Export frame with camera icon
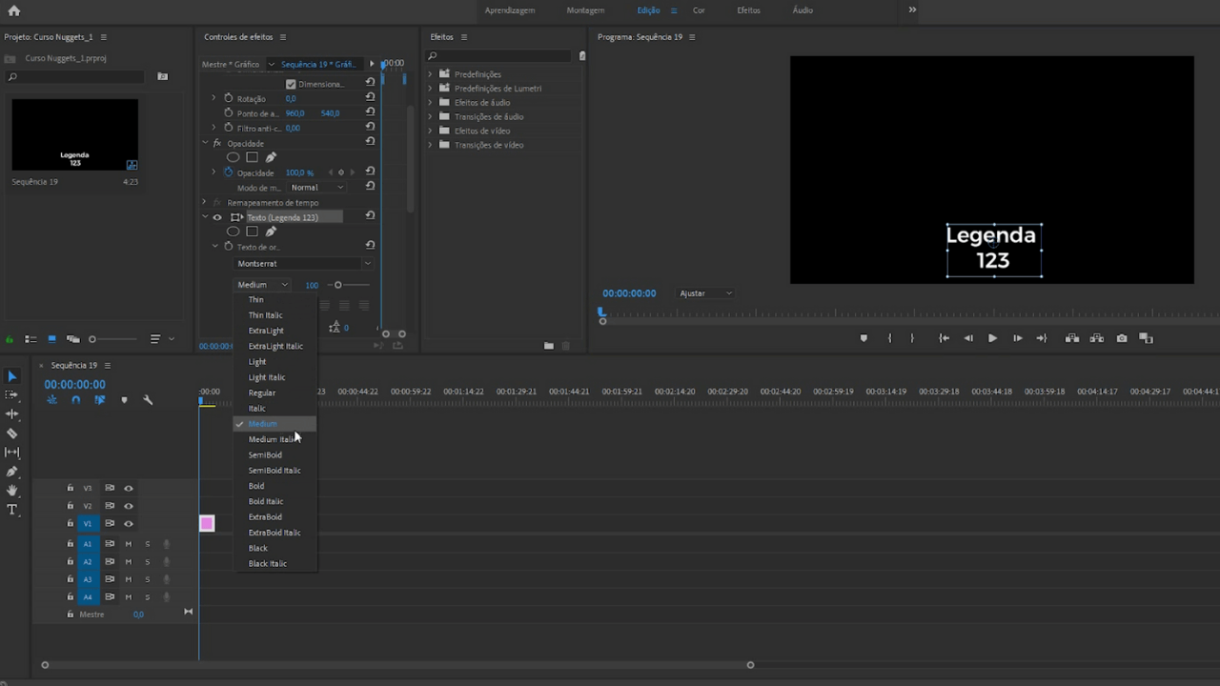 pos(1122,338)
